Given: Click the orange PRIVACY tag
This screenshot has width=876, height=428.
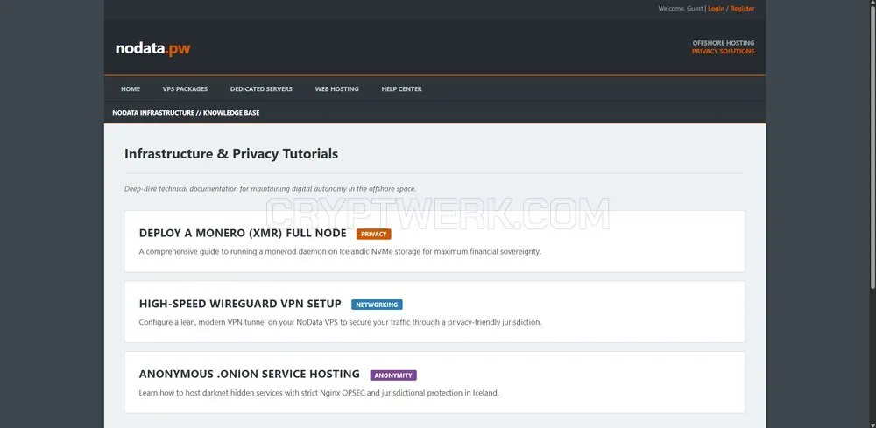Looking at the screenshot, I should pos(374,234).
